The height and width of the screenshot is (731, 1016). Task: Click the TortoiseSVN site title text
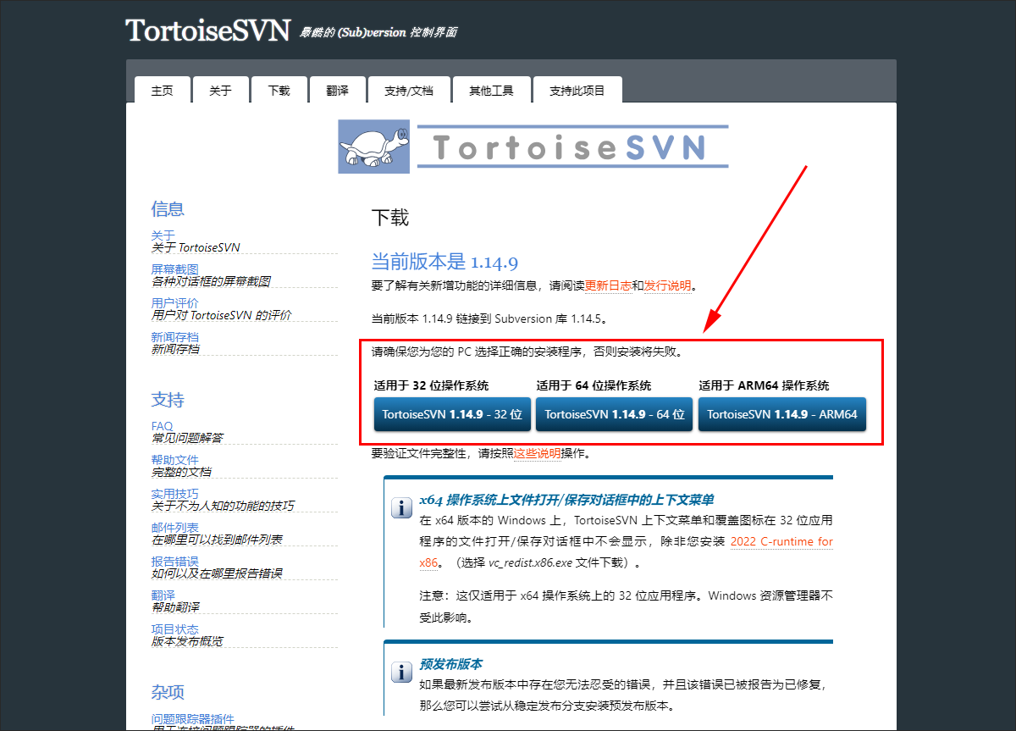tap(208, 30)
